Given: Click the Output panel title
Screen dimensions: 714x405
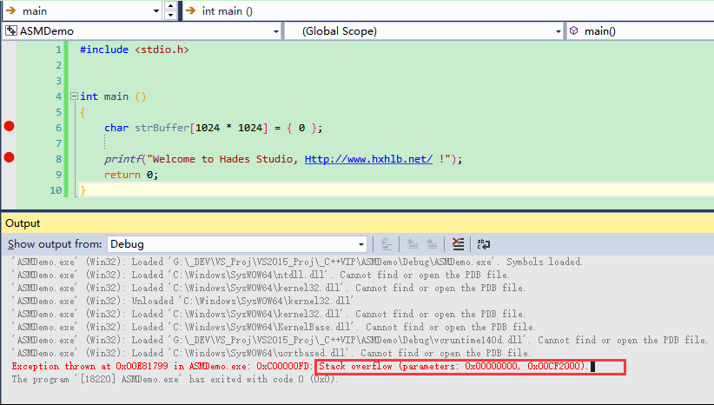Looking at the screenshot, I should tap(23, 223).
